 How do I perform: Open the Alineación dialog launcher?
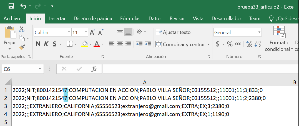point(209,57)
